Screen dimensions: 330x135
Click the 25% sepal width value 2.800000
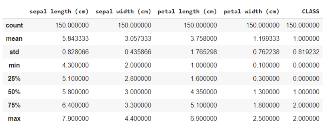(138, 79)
